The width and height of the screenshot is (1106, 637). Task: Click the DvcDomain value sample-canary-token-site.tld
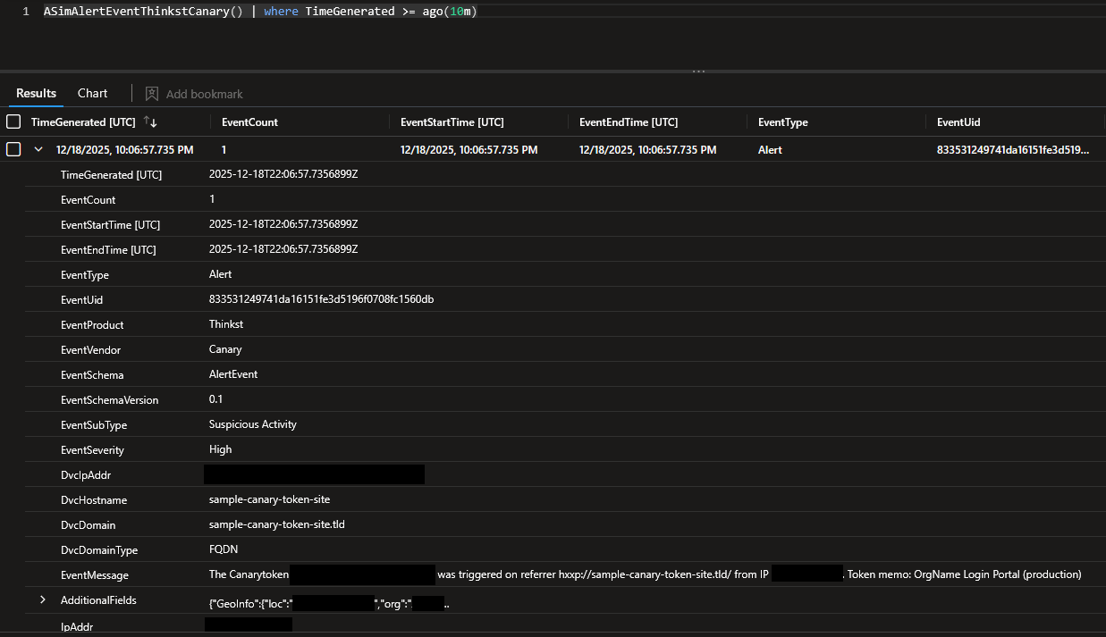click(x=277, y=524)
